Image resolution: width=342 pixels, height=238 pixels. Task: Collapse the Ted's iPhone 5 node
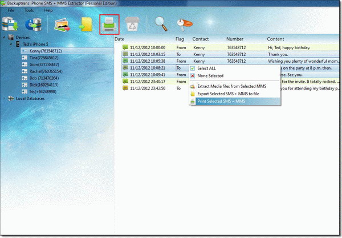click(x=11, y=44)
